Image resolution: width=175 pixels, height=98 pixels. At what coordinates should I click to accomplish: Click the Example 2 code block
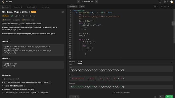pyautogui.click(x=33, y=65)
